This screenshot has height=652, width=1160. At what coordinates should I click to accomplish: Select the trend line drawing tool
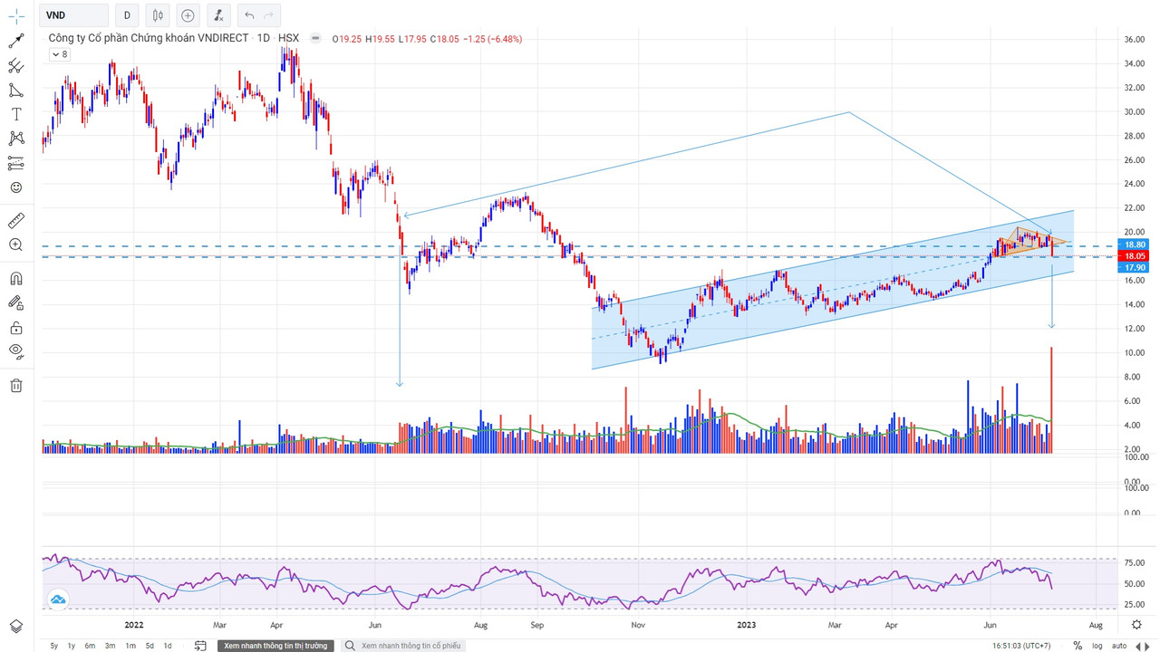[x=16, y=41]
